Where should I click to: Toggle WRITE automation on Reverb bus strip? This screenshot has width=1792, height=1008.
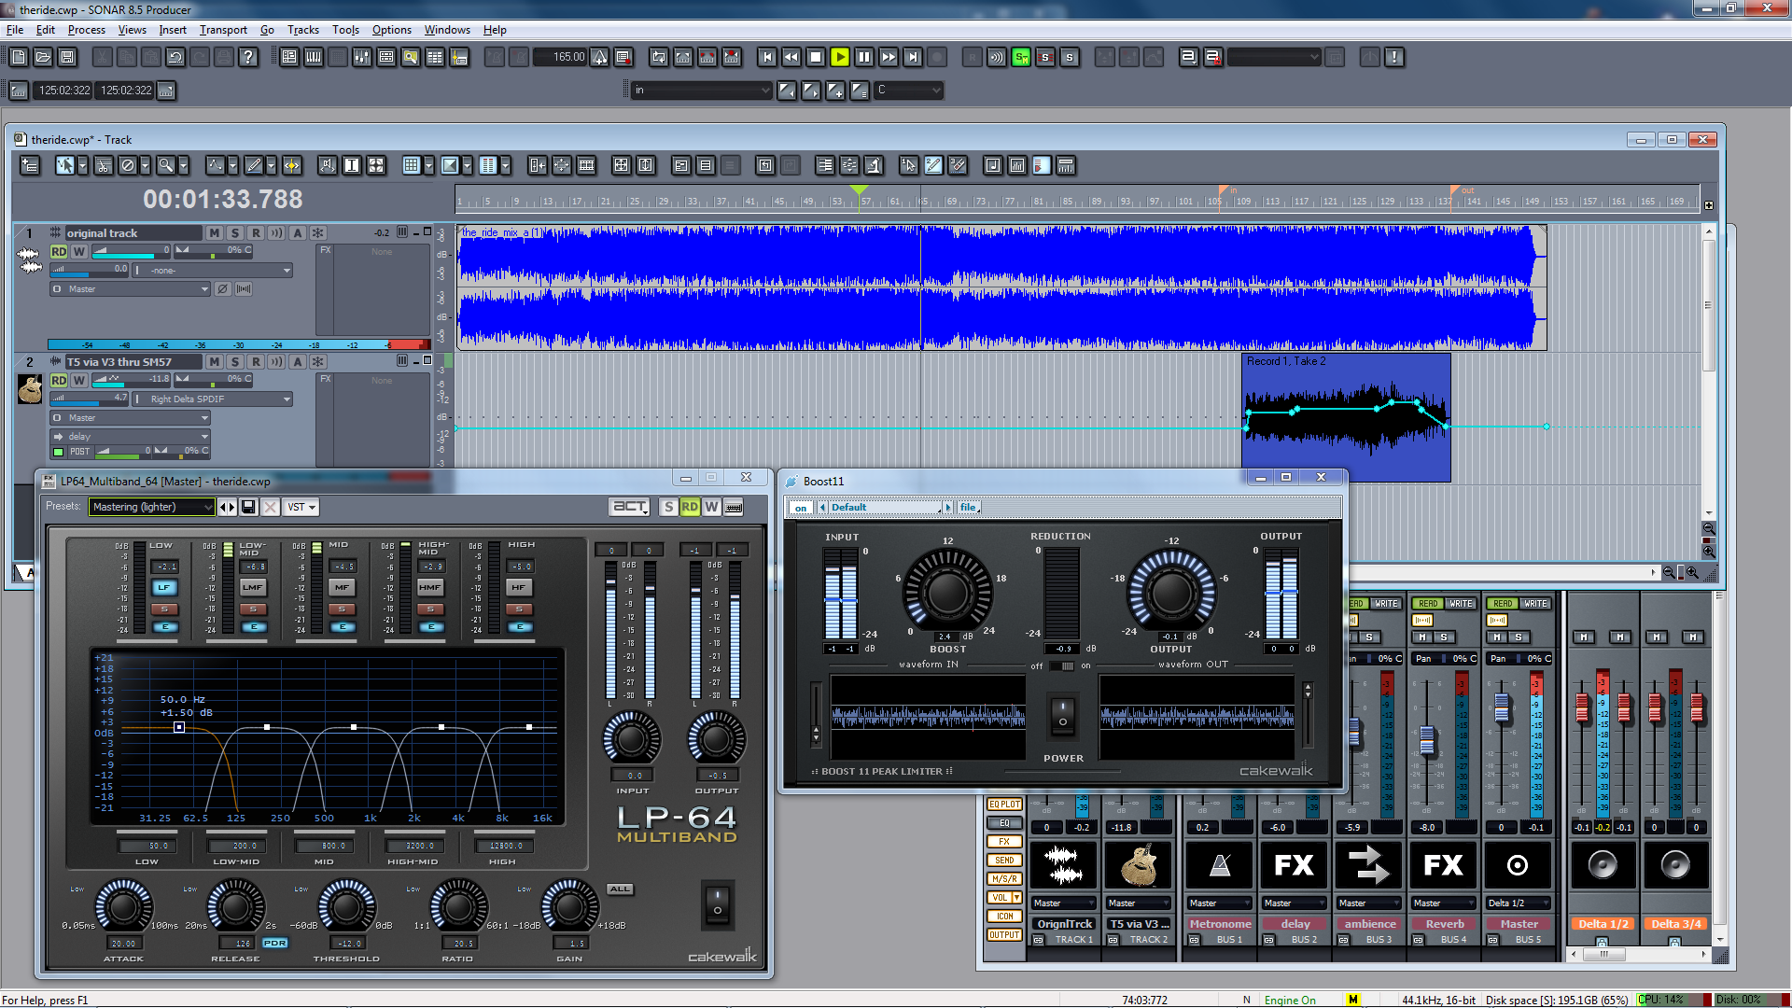coord(1460,604)
